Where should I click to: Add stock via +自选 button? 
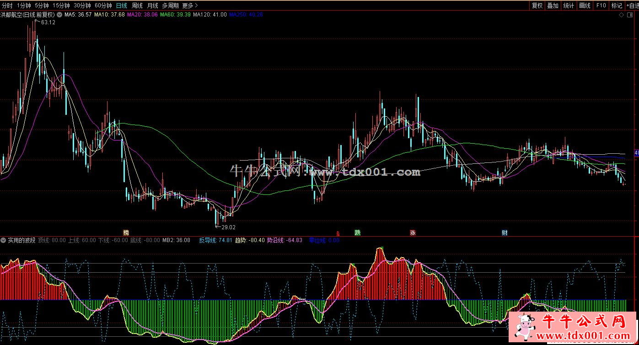tap(632, 5)
